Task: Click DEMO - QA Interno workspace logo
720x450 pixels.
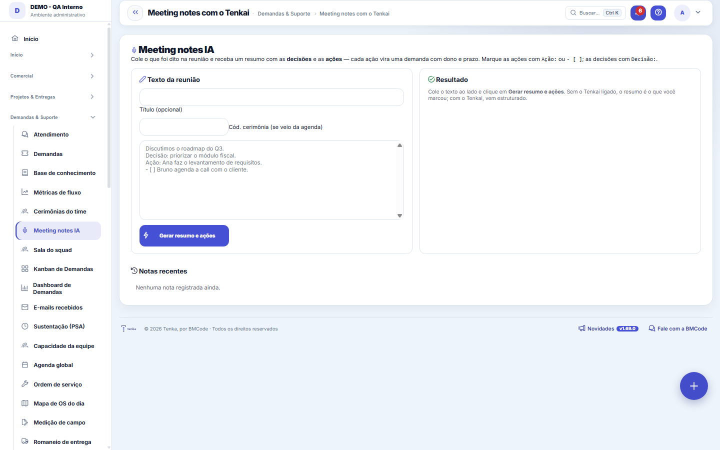Action: [17, 10]
